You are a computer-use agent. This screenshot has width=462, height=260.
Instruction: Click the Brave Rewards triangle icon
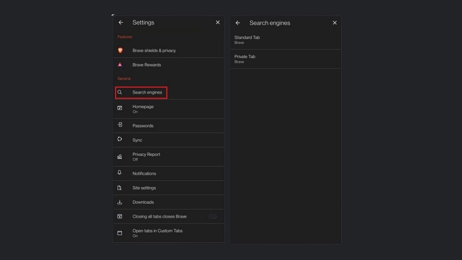(120, 65)
